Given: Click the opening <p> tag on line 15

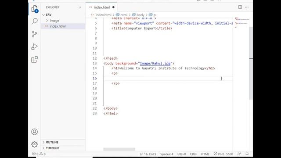Looking at the screenshot, I should 115,73.
